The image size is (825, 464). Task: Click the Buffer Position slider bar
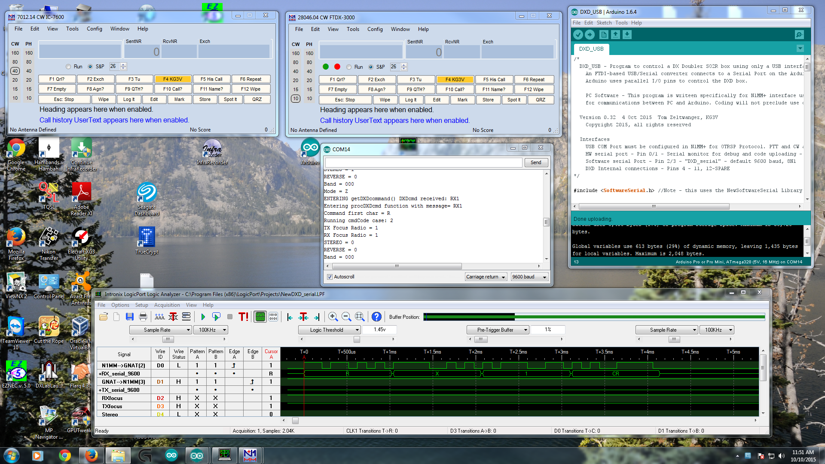pyautogui.click(x=594, y=317)
